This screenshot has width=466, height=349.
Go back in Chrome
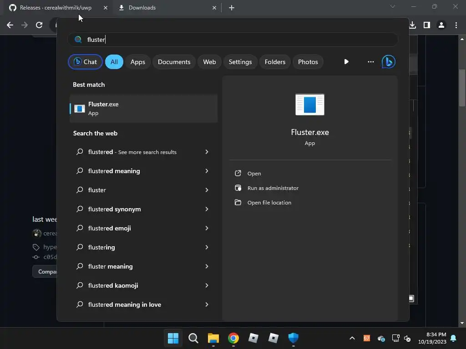click(10, 25)
